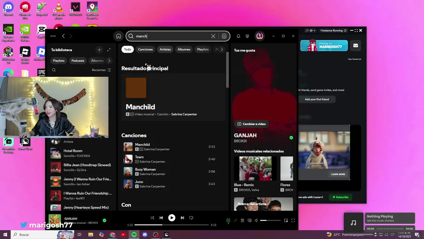This screenshot has height=239, width=424.
Task: Open the three-dots Spotify menu
Action: point(53,36)
